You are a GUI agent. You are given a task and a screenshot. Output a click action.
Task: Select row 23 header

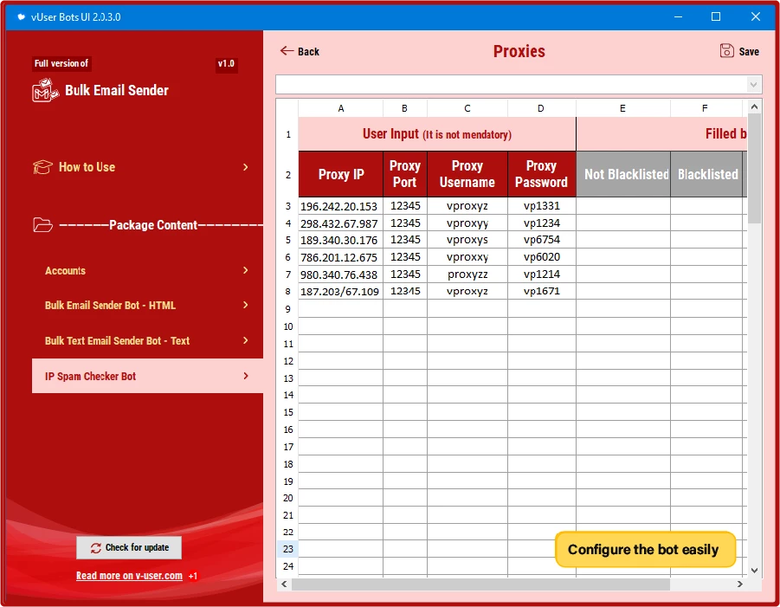288,549
